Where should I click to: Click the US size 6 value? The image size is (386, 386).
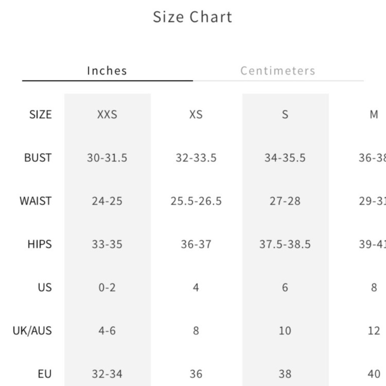pyautogui.click(x=285, y=287)
